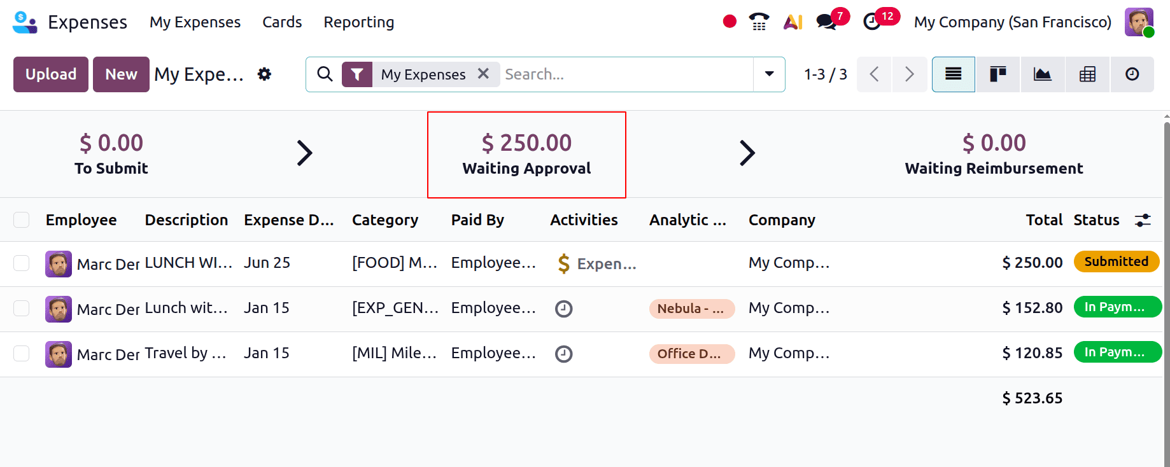Open the Cards menu

(x=282, y=22)
